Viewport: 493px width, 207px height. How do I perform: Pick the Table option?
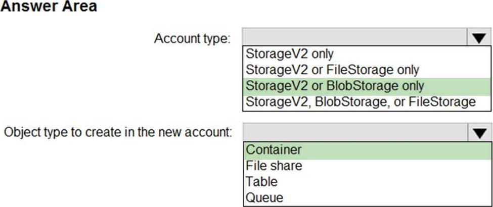point(261,181)
